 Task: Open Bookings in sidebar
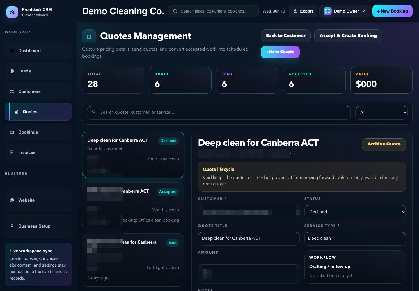(38, 132)
